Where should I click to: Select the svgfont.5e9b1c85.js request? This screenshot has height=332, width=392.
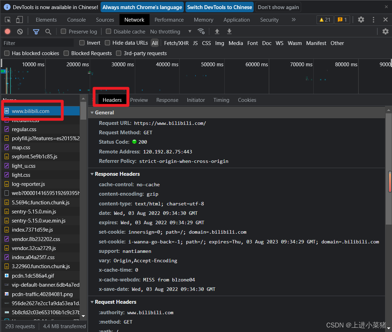pos(40,157)
